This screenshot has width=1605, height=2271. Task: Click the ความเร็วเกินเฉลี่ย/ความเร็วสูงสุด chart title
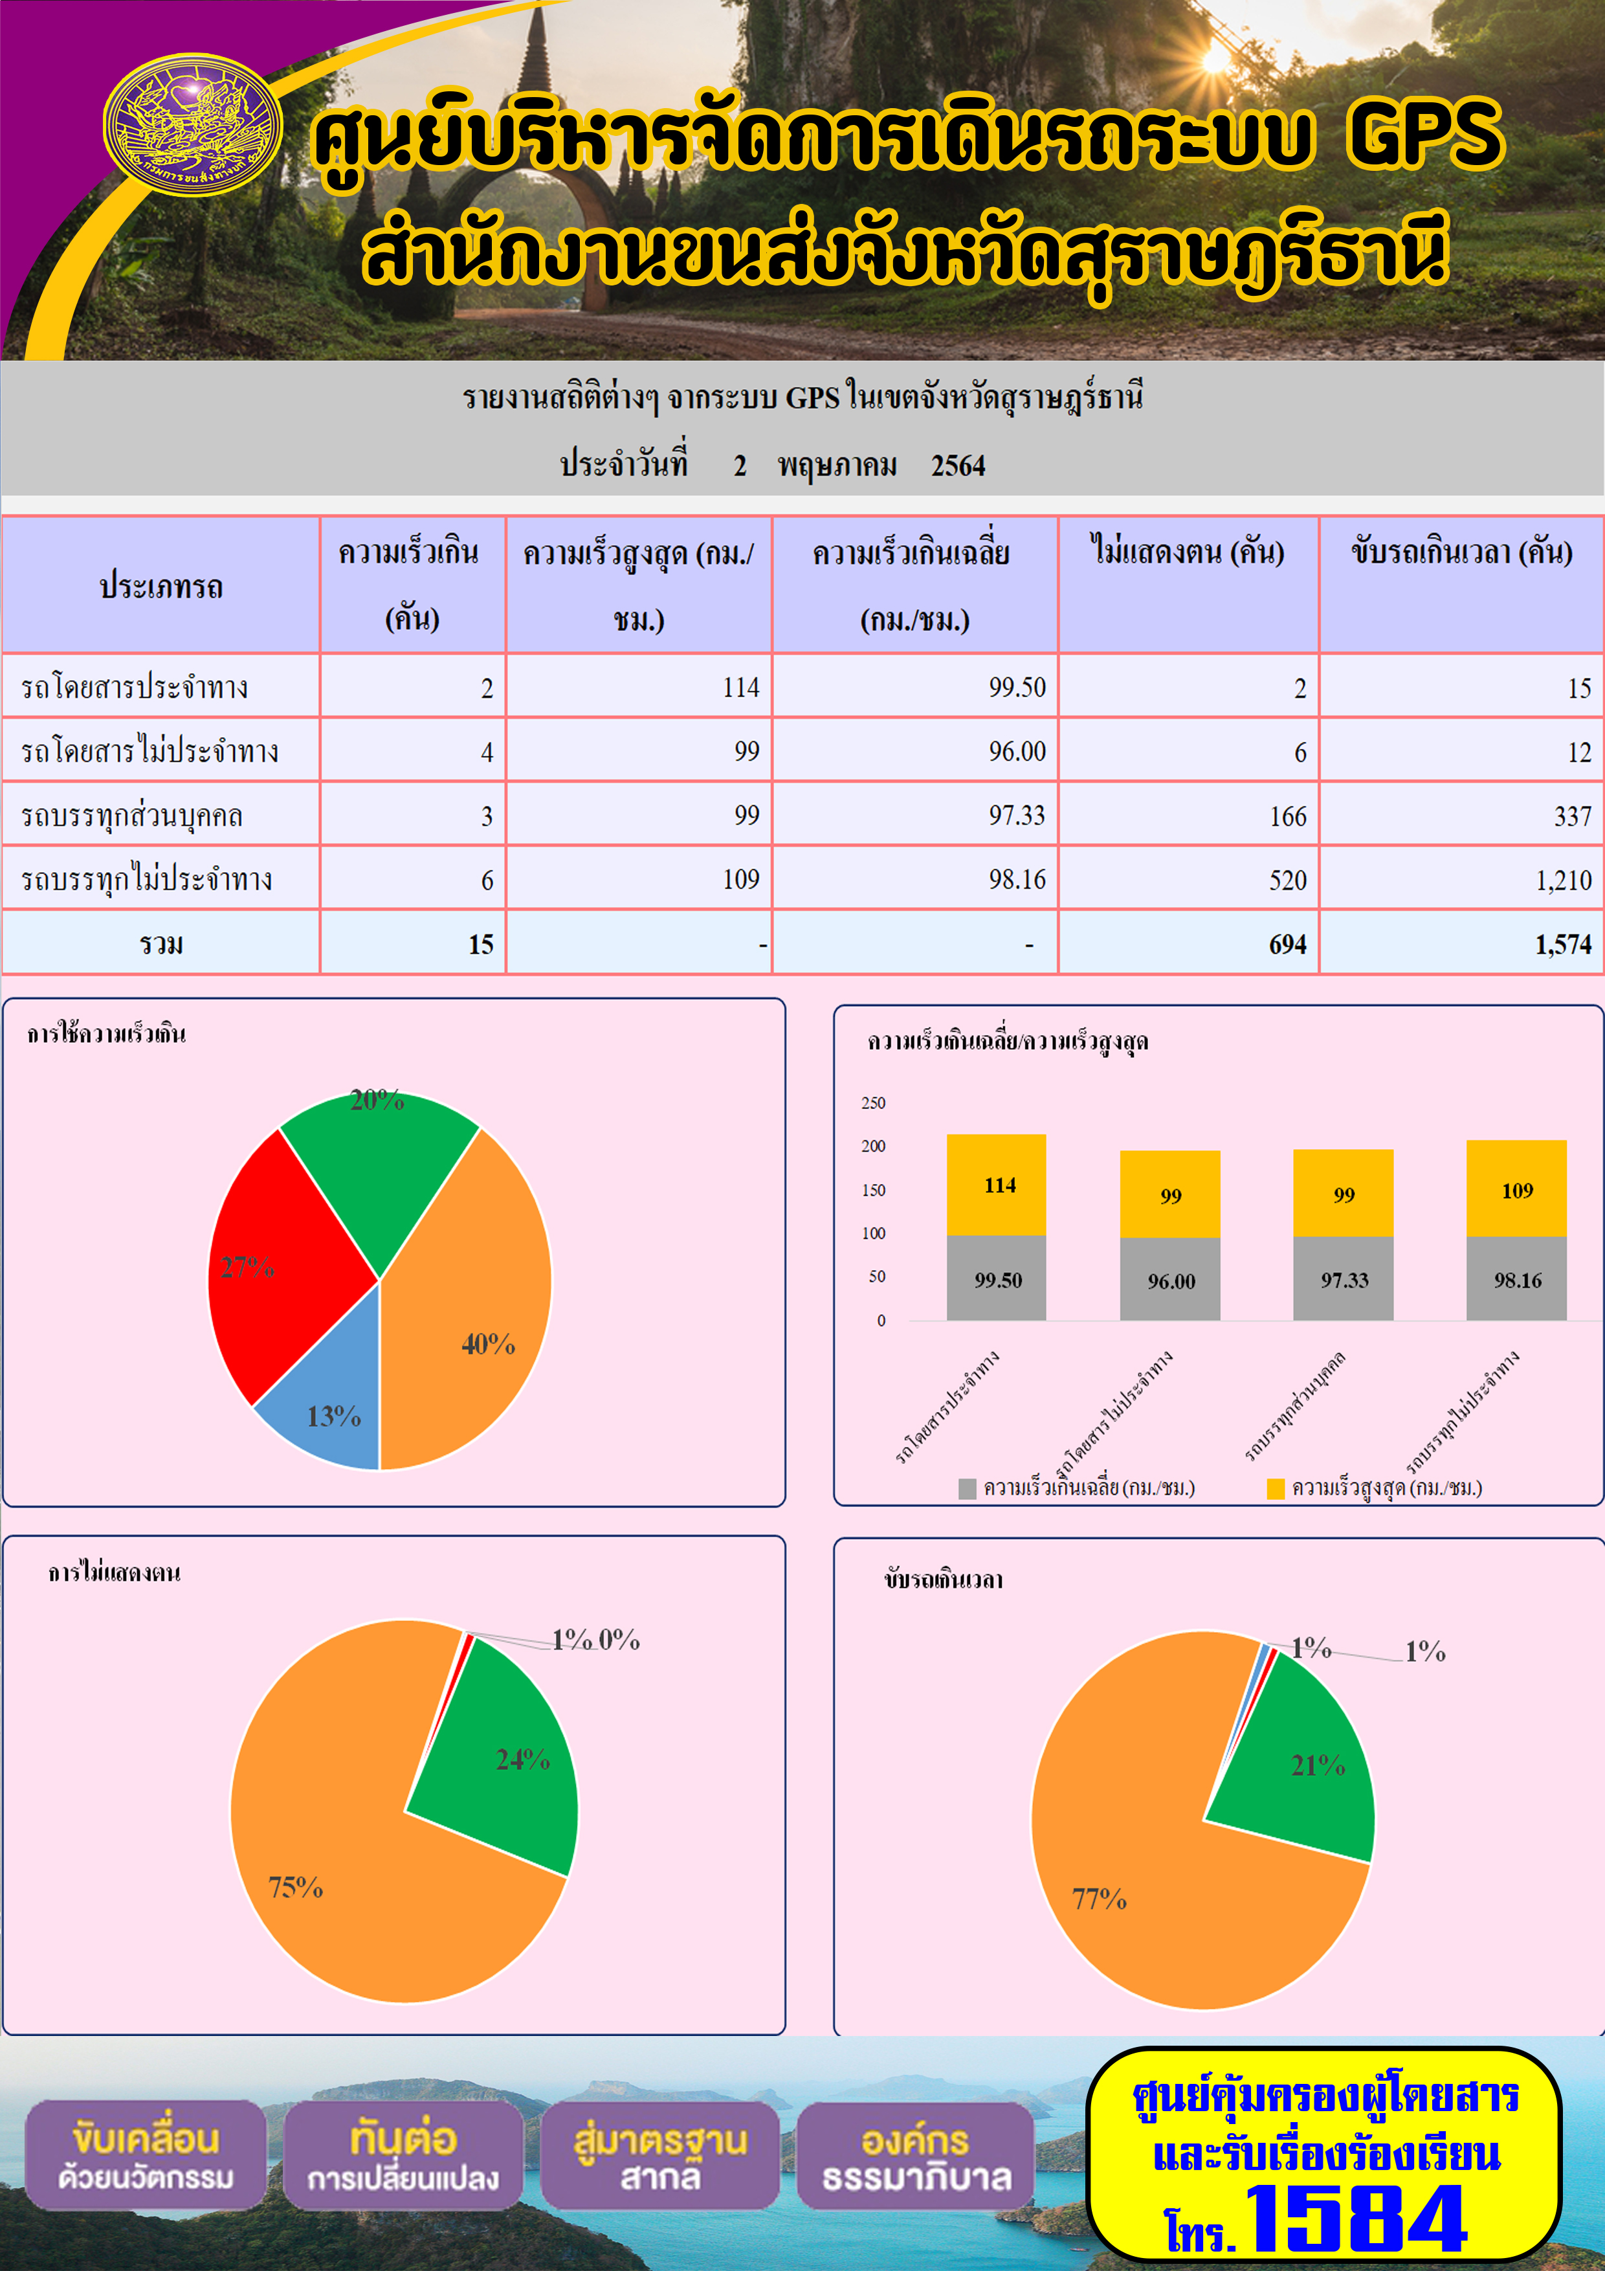[1008, 1042]
